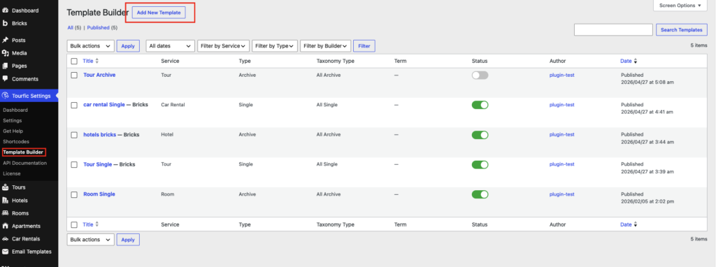Screen dimensions: 716x267
Task: Open the Room Single template title
Action: pos(99,194)
